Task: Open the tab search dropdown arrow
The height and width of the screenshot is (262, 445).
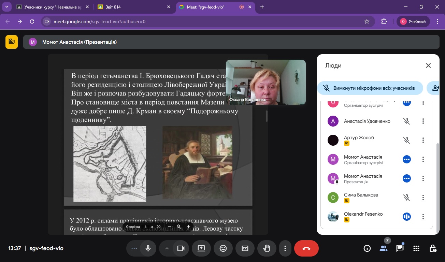Action: 6,7
